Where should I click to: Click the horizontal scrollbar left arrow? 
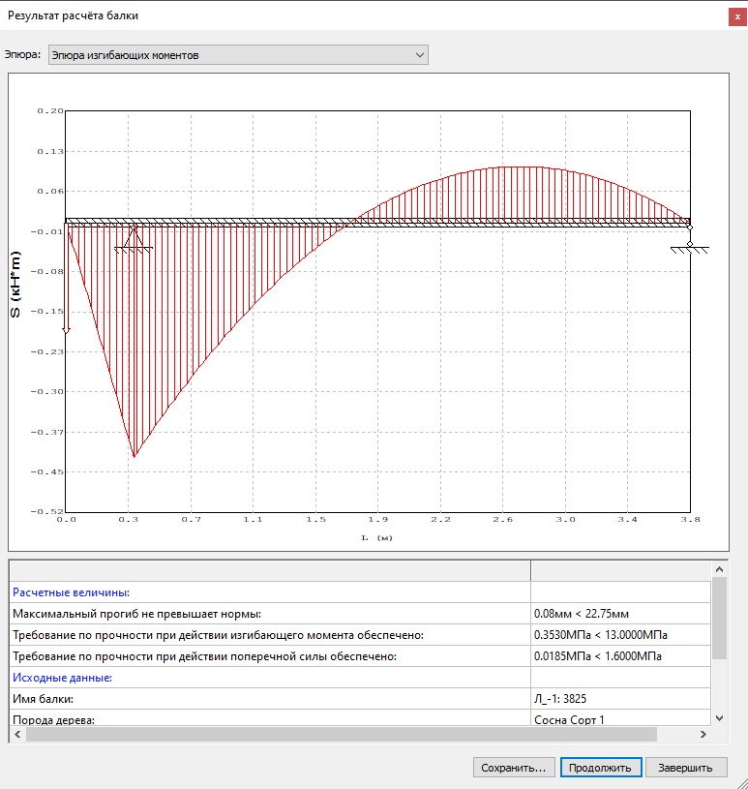tap(17, 734)
